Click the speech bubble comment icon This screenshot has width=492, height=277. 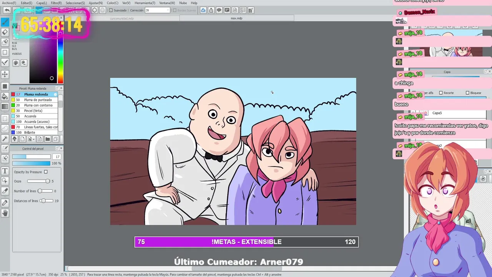pyautogui.click(x=219, y=10)
